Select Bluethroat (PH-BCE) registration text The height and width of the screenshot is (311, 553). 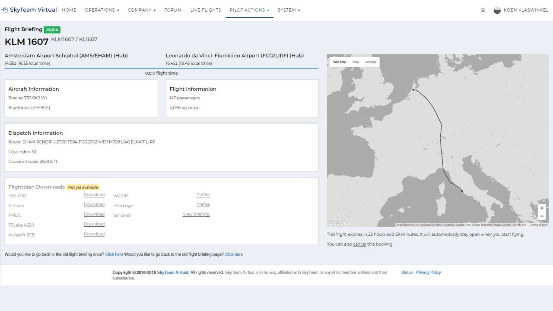click(x=29, y=108)
